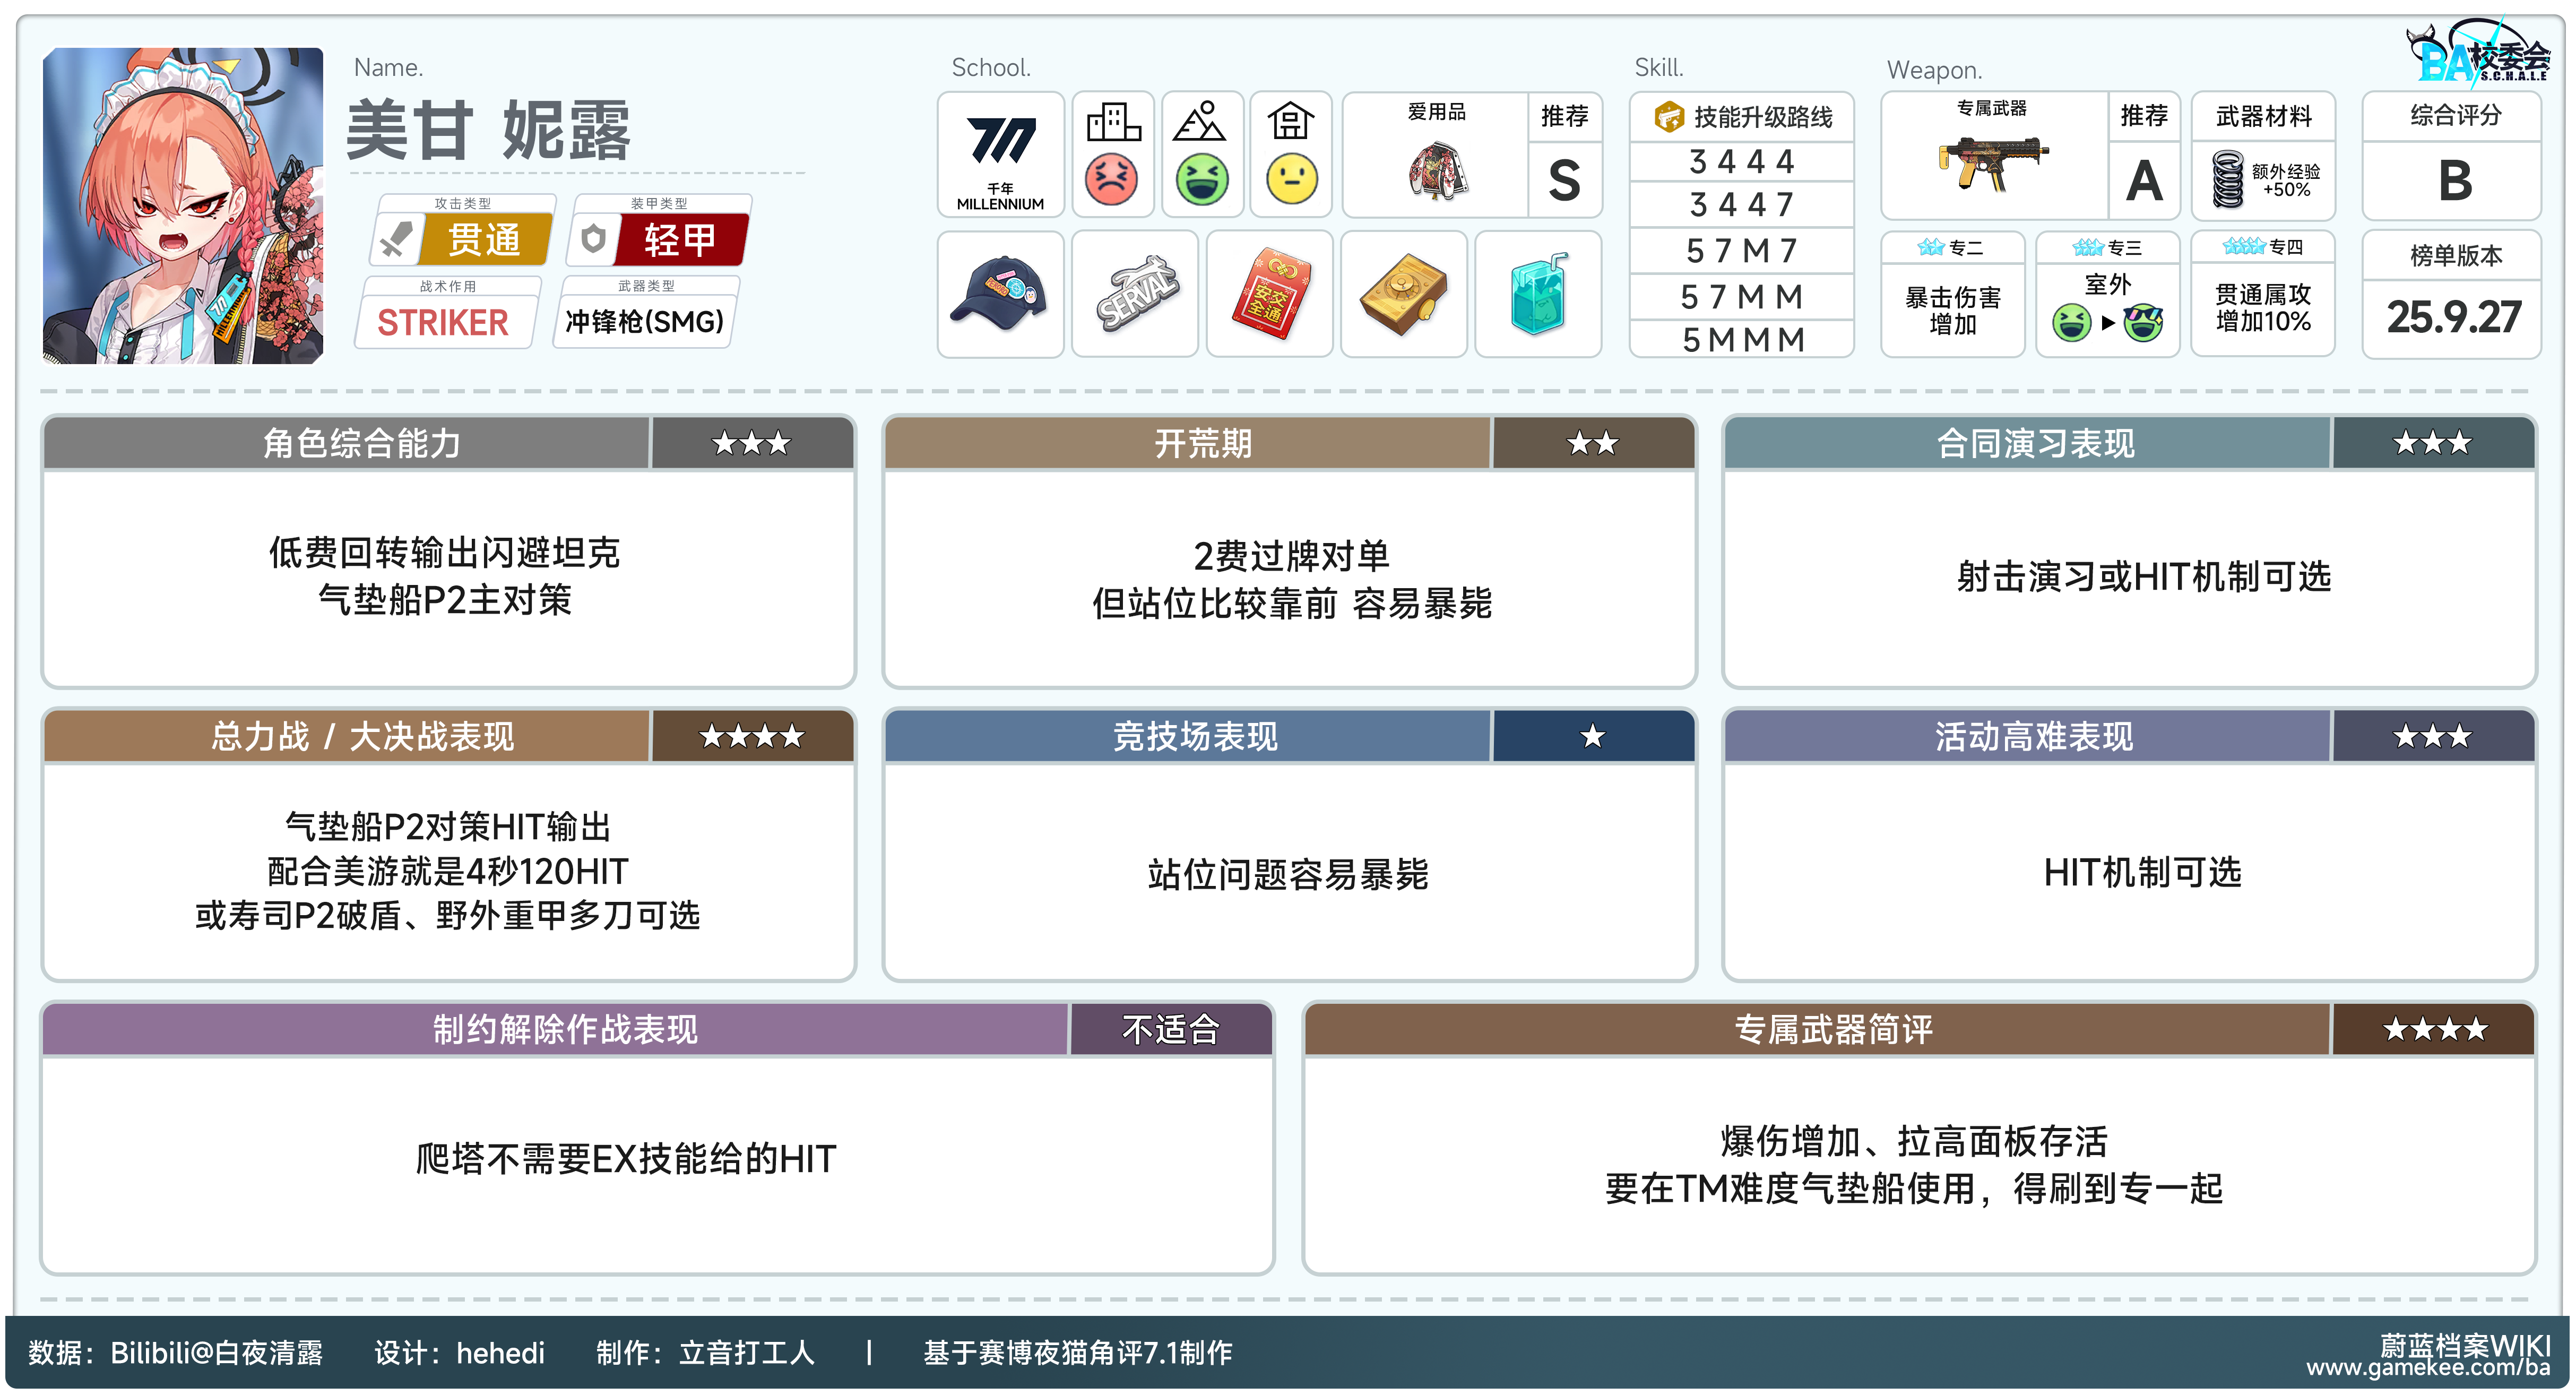Click the 总力战 / 大决战表现 header
The image size is (2576, 1395).
[362, 737]
